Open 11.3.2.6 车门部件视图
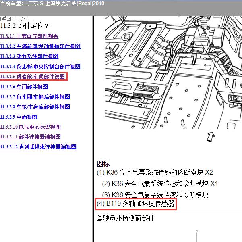 (24, 87)
